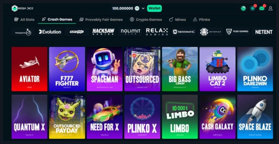Image resolution: width=279 pixels, height=144 pixels.
Task: Open the Spaceman game tile
Action: (105, 69)
